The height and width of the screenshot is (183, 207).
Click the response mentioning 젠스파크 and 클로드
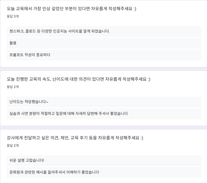60,31
